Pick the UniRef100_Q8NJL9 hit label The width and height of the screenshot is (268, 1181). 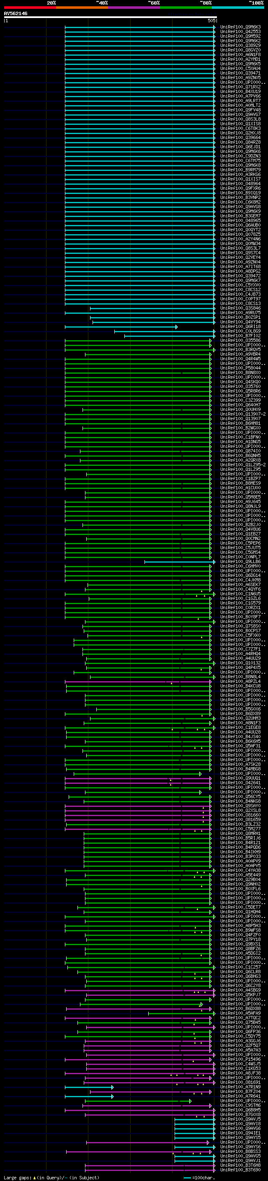240,507
